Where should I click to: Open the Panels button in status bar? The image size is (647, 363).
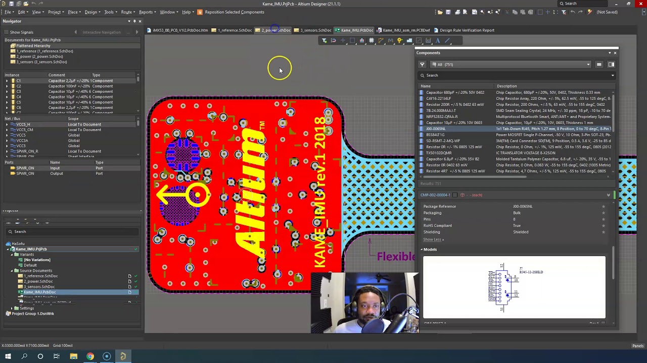(x=638, y=346)
